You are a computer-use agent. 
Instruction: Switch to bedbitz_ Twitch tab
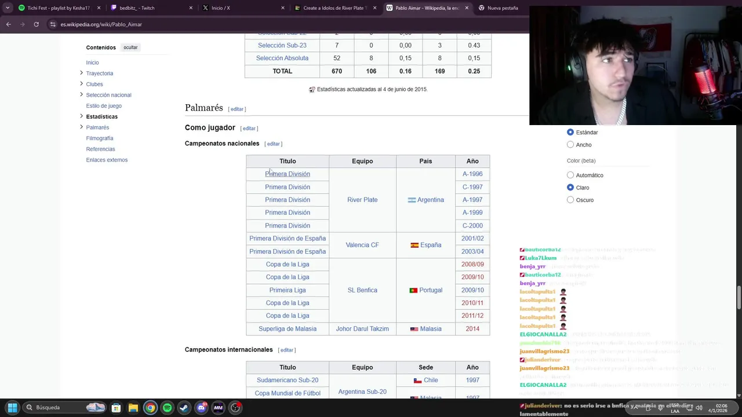tap(147, 8)
